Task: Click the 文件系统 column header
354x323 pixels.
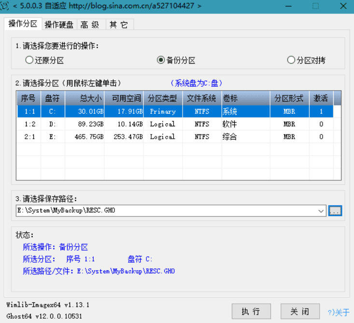Action: (202, 98)
